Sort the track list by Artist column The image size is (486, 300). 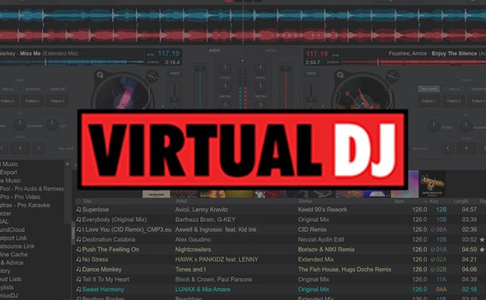pyautogui.click(x=181, y=201)
